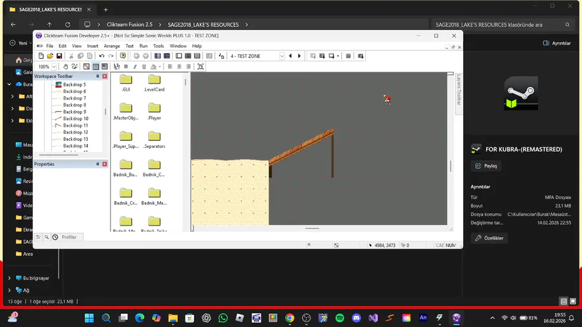Open the Storyboard Editor icon
This screenshot has height=327, width=582.
[x=158, y=56]
